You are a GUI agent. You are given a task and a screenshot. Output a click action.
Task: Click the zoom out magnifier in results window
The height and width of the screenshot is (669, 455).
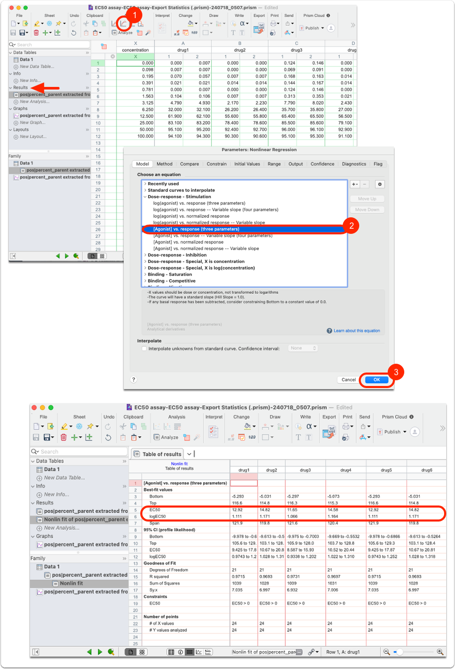tap(387, 652)
